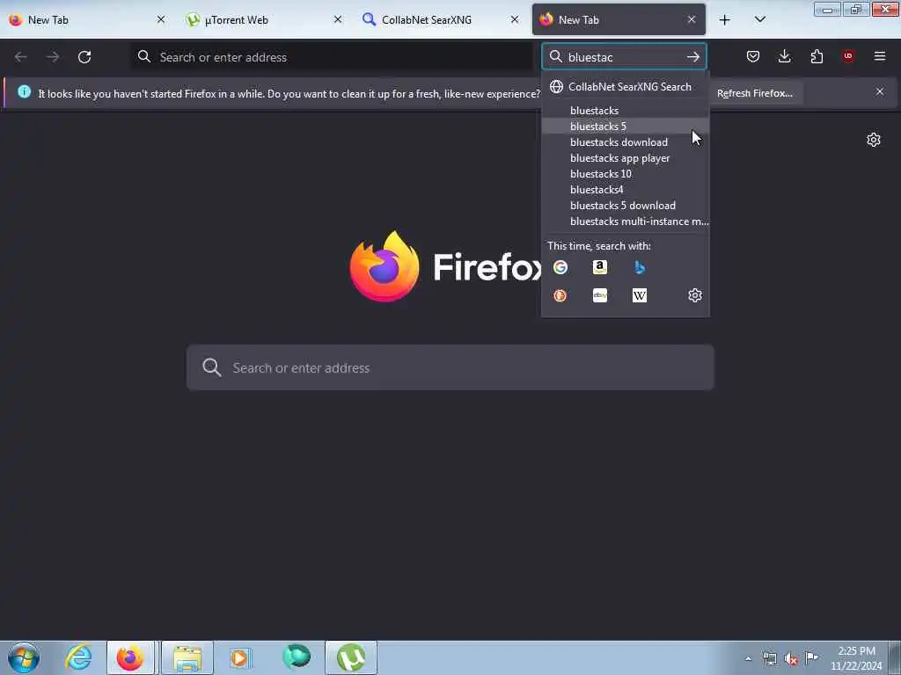Screen dimensions: 901x675
Task: Open a new tab with plus button
Action: [725, 20]
